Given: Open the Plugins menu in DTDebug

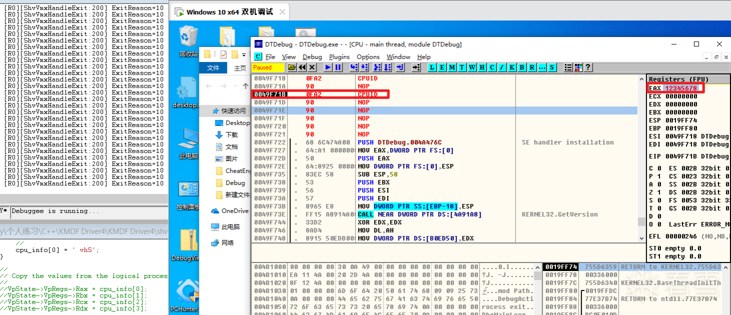Looking at the screenshot, I should click(x=339, y=56).
